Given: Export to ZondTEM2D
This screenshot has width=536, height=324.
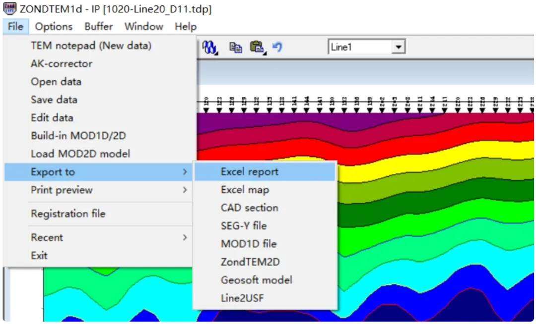Looking at the screenshot, I should (265, 262).
